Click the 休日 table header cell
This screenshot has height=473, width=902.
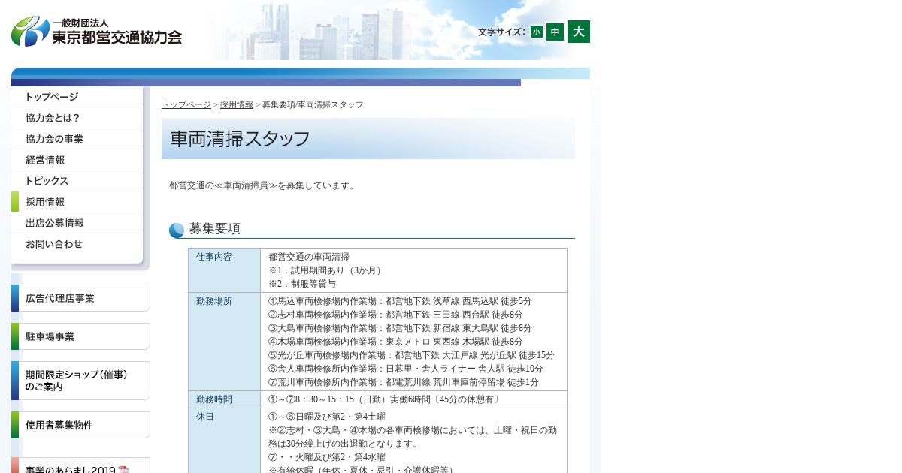[224, 441]
